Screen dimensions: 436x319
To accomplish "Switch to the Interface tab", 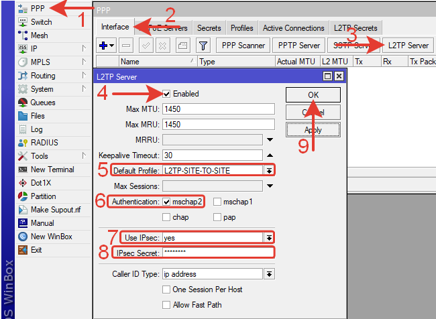I will [115, 27].
